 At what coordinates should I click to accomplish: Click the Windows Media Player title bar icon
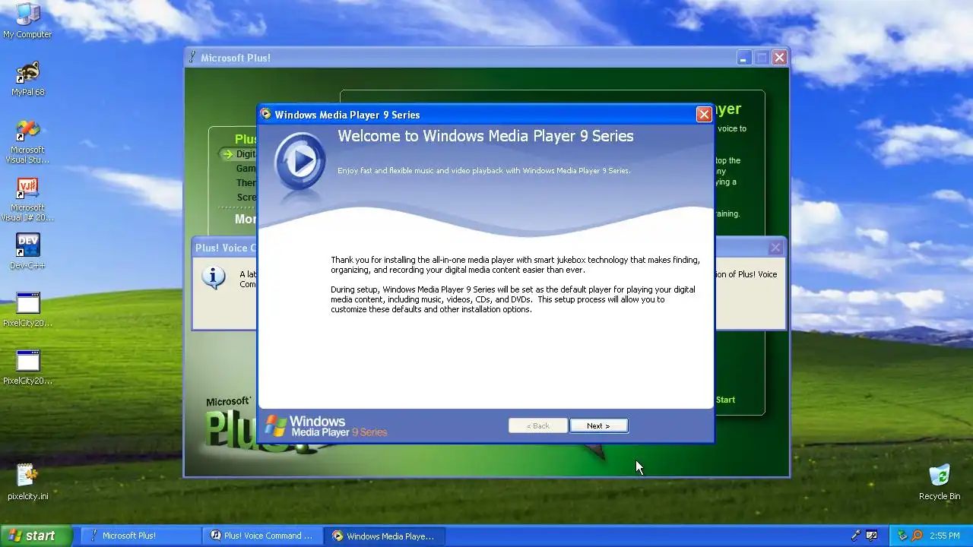pyautogui.click(x=265, y=114)
